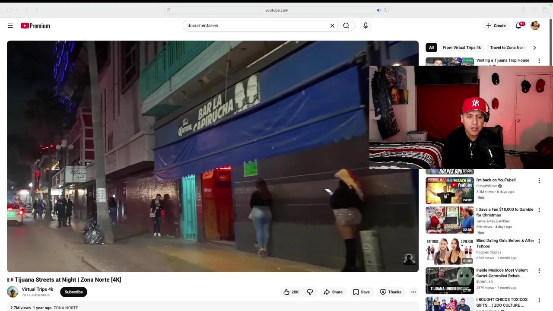Open options for Visiting a Tijuana Trap House
The height and width of the screenshot is (311, 553).
(539, 61)
